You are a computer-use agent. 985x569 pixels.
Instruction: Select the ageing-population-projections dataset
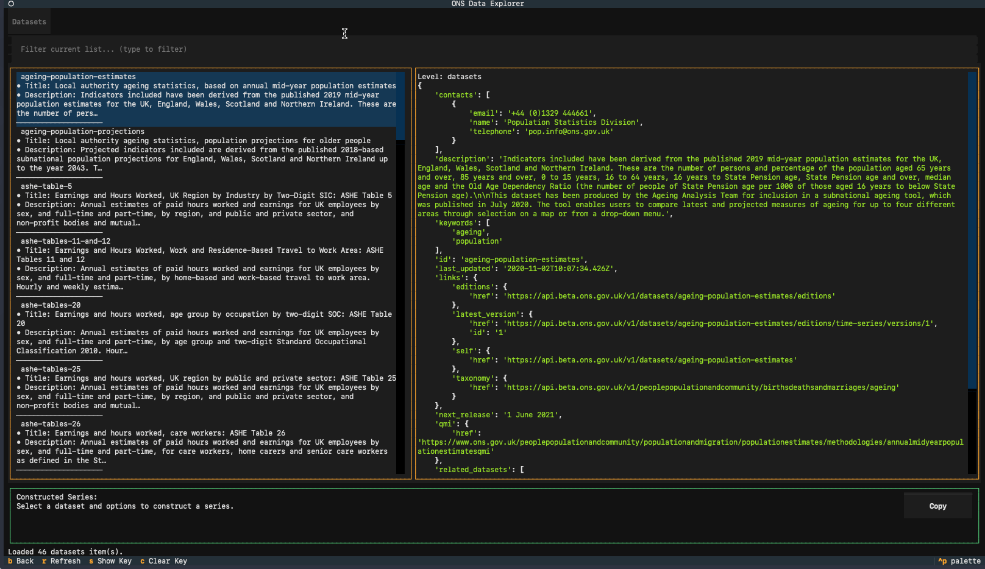(x=207, y=154)
